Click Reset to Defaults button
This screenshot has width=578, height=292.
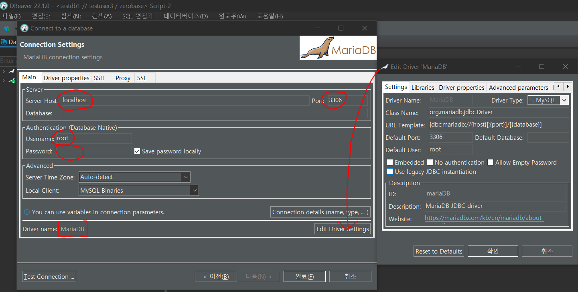coord(439,251)
